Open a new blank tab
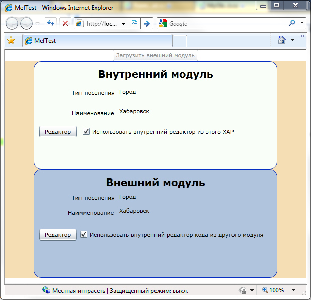Viewport: 311px width, 300px height. click(x=180, y=41)
